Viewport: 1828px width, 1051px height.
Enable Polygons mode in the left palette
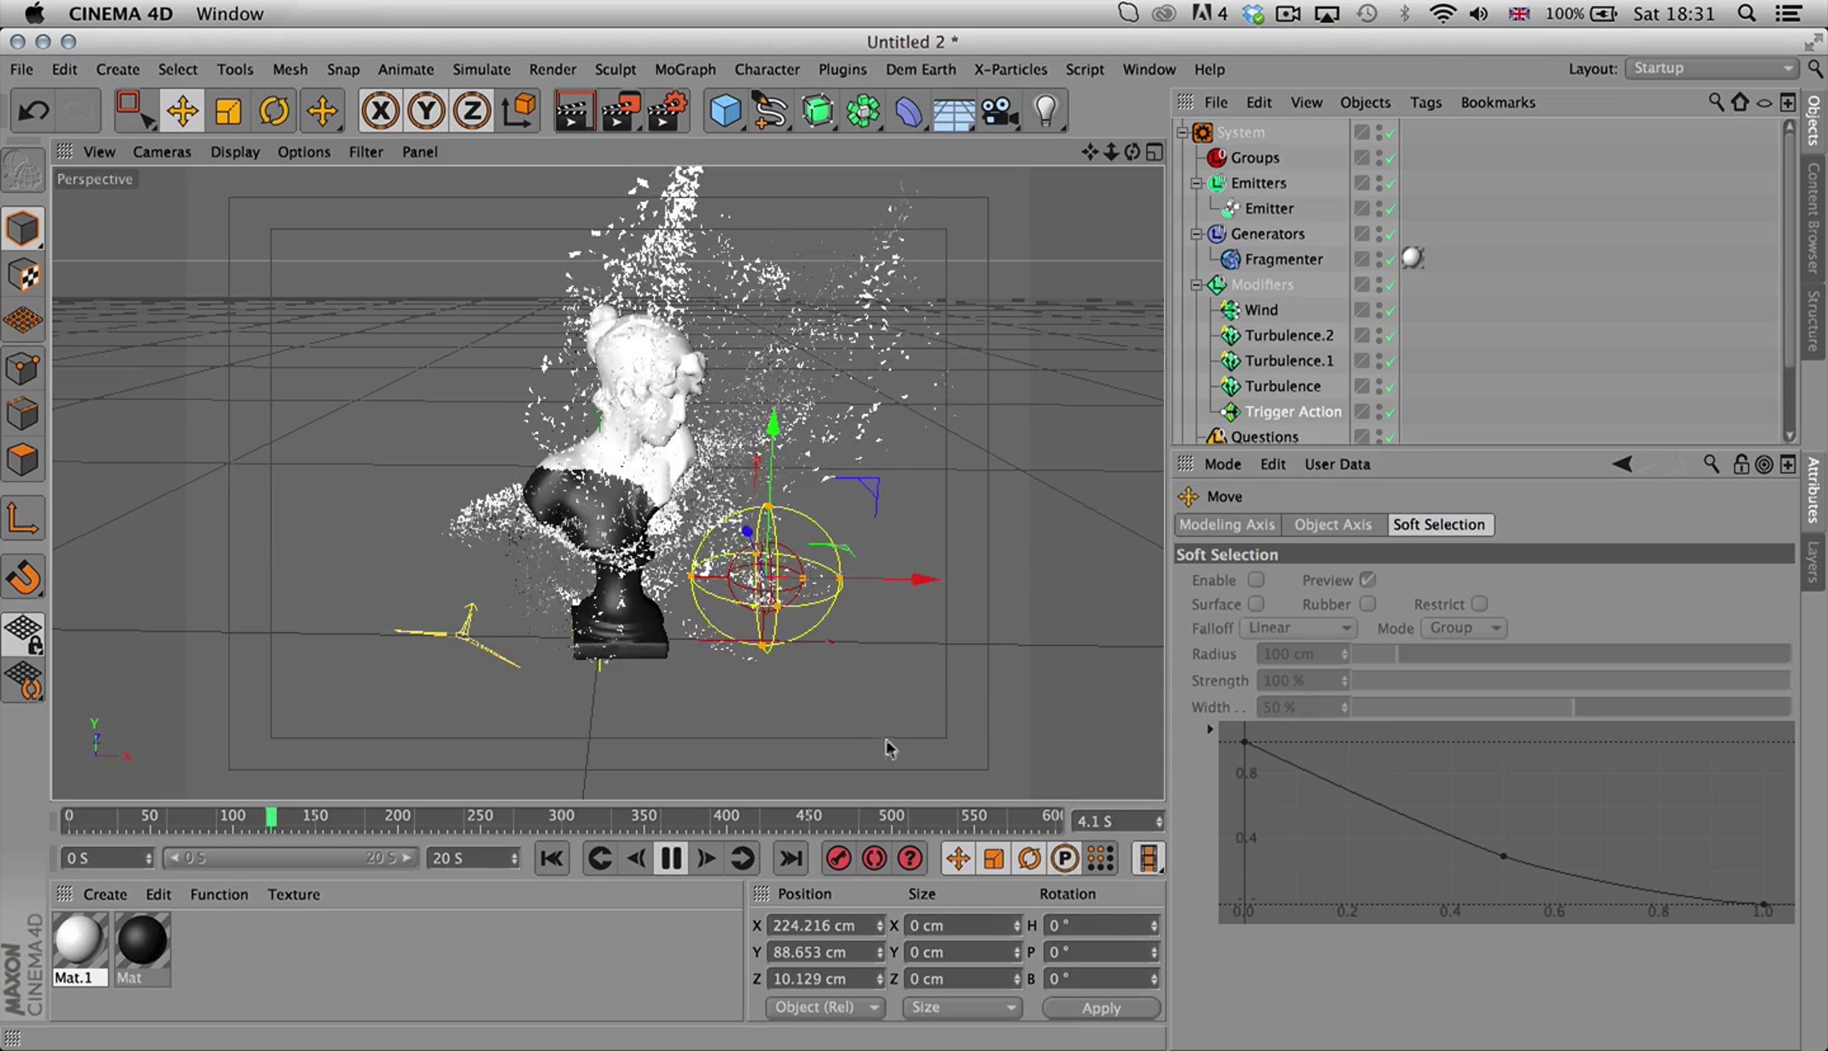coord(23,460)
